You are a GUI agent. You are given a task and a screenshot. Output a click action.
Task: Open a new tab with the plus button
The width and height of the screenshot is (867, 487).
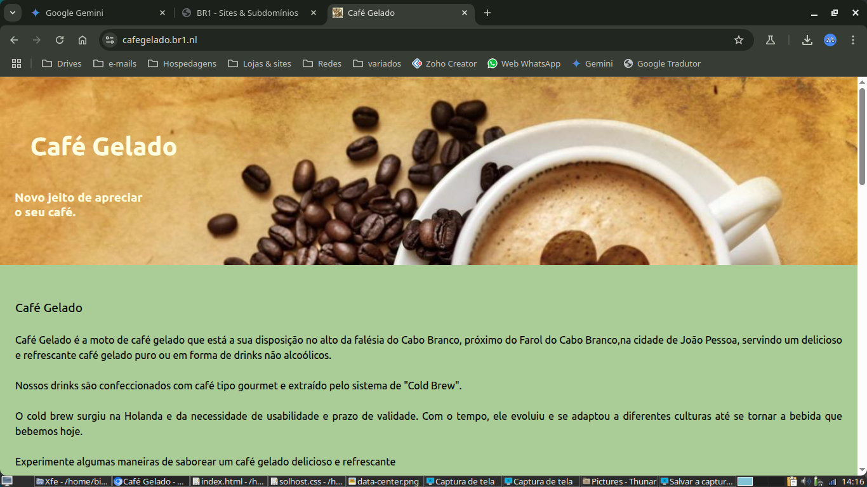(x=487, y=13)
